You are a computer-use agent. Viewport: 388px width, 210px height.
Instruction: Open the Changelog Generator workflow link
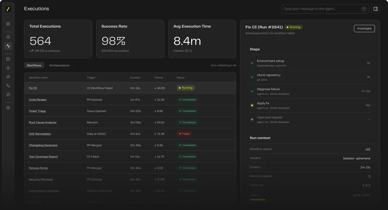(43, 145)
